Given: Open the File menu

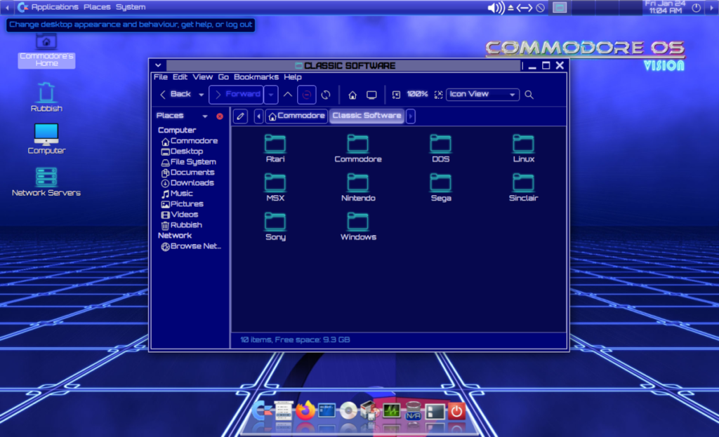Looking at the screenshot, I should pyautogui.click(x=161, y=77).
